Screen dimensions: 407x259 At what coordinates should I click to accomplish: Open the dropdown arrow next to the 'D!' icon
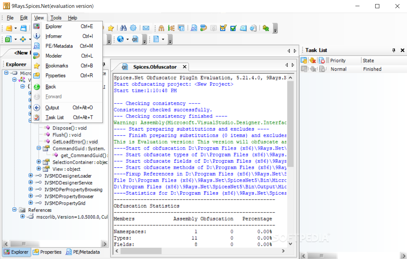pos(16,39)
